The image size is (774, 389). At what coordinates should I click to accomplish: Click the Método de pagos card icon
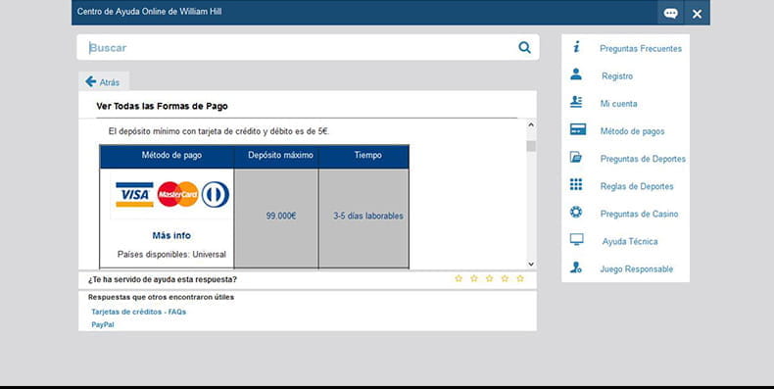pos(577,129)
